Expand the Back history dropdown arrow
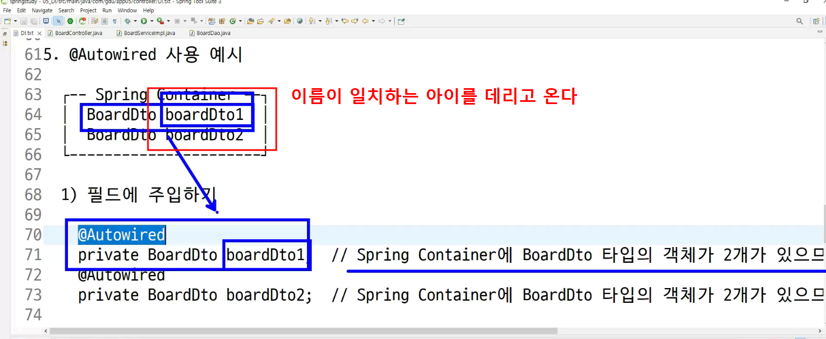 (373, 21)
